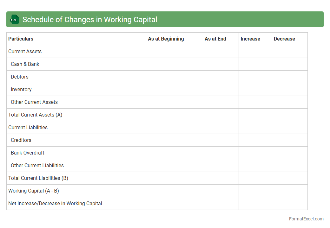Click the Creditors row label
This screenshot has width=330, height=228.
point(21,140)
